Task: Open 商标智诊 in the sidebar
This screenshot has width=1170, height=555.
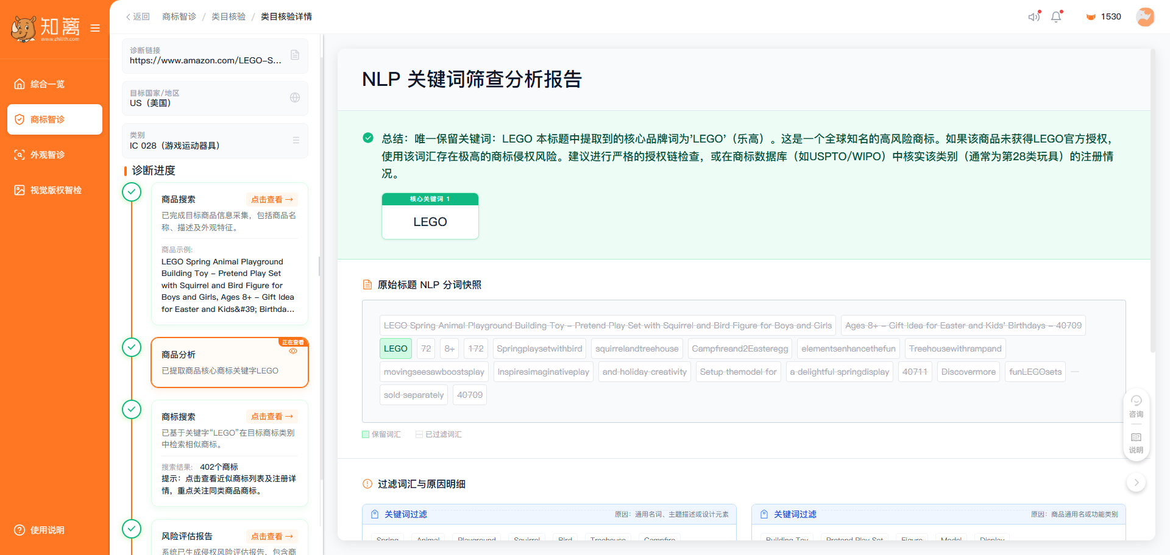Action: click(55, 119)
